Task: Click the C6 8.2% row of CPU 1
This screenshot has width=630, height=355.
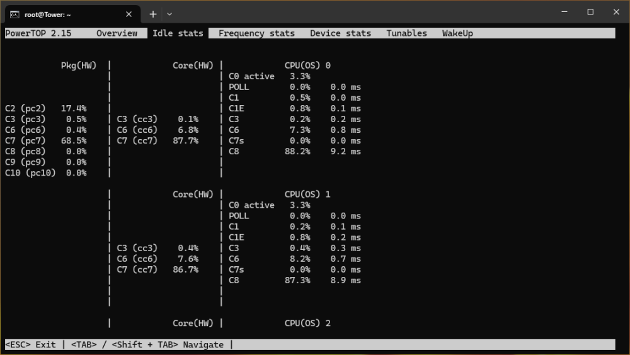Action: point(294,259)
